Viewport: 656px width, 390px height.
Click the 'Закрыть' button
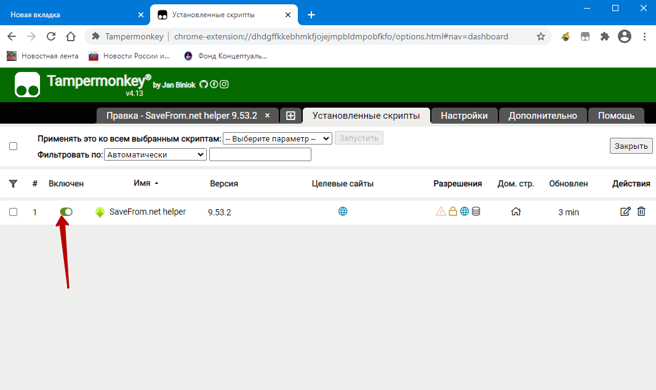[x=631, y=146]
